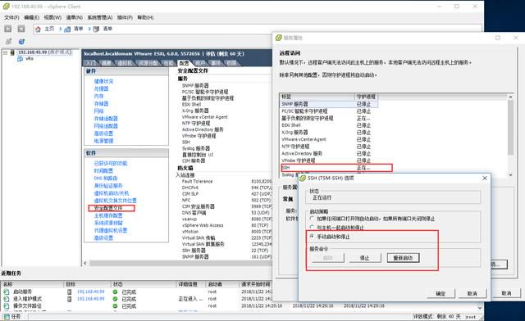The width and height of the screenshot is (525, 321).
Task: Click the blue globe icon in second toolbar
Action: [x=21, y=42]
